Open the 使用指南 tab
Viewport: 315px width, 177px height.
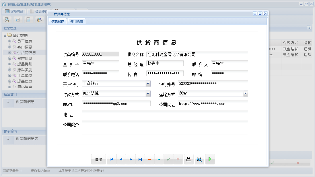coord(77,21)
